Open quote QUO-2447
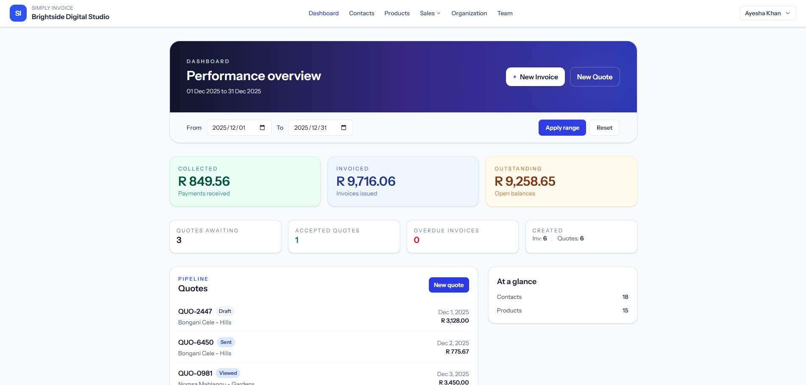This screenshot has width=806, height=385. [x=195, y=311]
